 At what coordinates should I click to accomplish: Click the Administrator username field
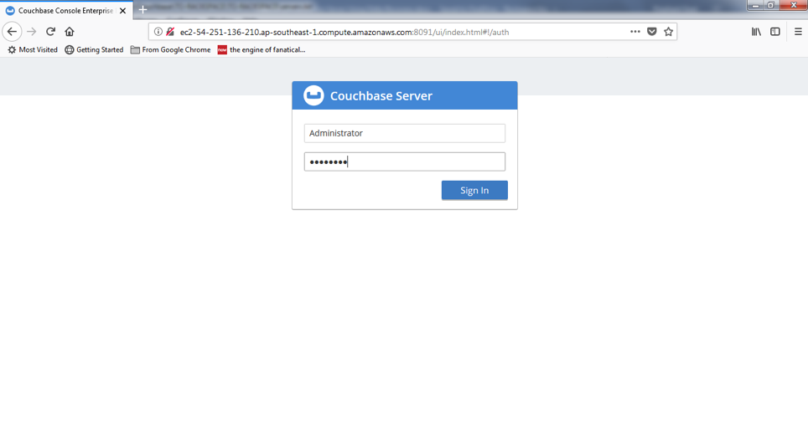point(404,133)
